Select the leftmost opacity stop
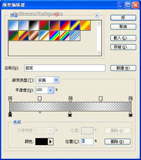Image resolution: width=141 pixels, height=160 pixels. coord(10,99)
